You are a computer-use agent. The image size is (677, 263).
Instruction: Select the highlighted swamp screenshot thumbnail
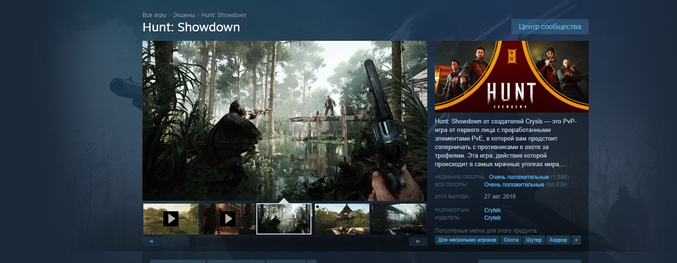point(284,219)
